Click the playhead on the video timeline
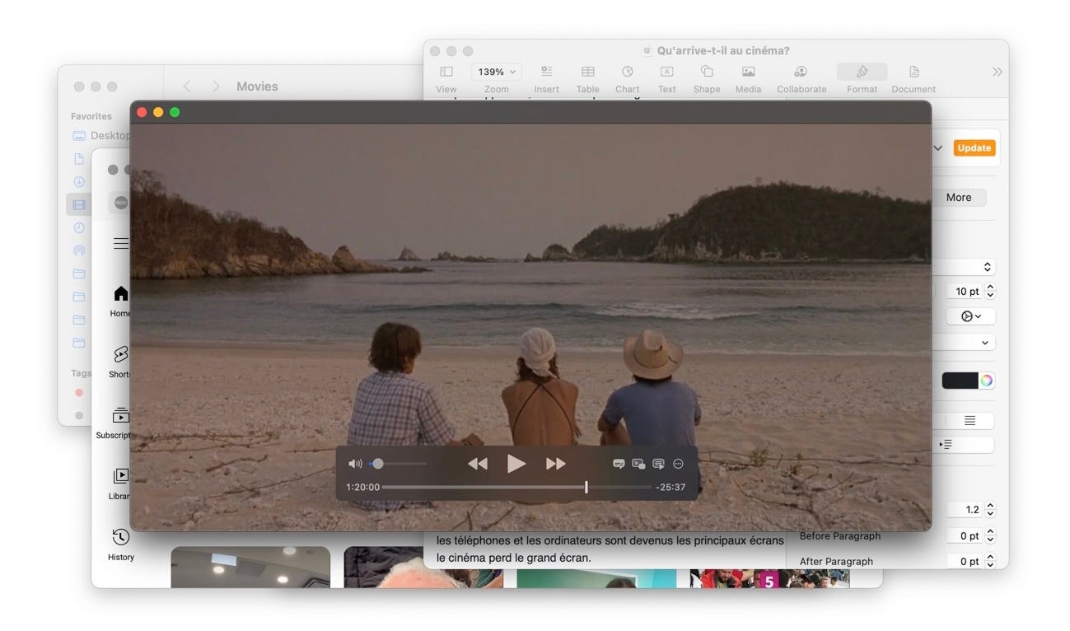 (x=586, y=487)
